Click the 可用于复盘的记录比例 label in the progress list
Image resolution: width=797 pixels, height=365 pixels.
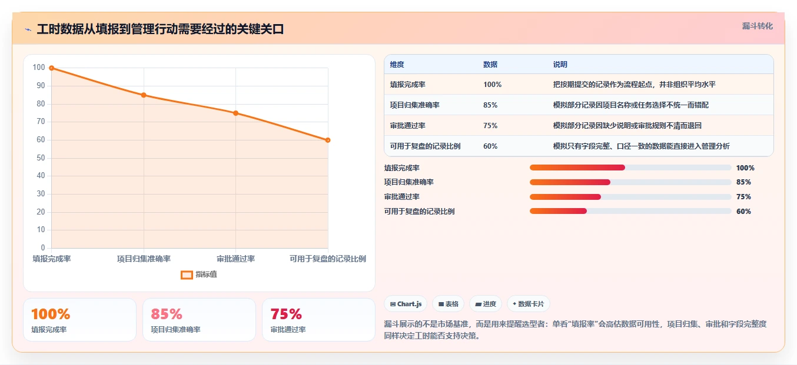(x=420, y=212)
